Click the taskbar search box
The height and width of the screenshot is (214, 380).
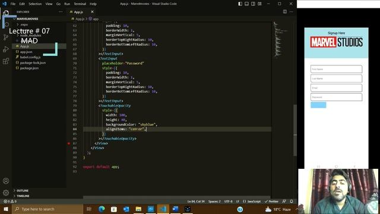47,209
